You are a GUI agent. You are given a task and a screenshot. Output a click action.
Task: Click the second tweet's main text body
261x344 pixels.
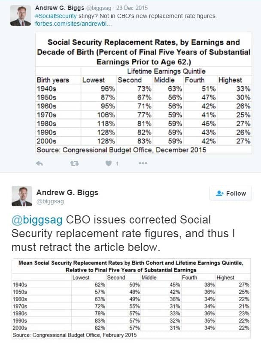point(123,233)
